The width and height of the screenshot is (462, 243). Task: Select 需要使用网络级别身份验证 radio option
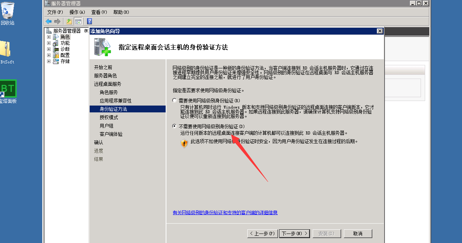coord(174,101)
